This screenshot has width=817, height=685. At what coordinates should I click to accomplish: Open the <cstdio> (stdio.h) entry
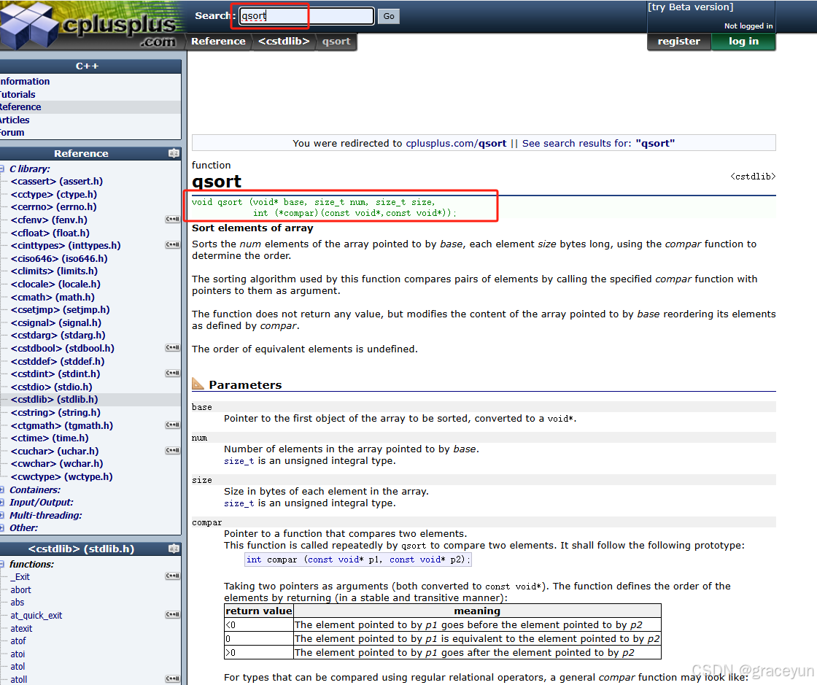click(52, 387)
